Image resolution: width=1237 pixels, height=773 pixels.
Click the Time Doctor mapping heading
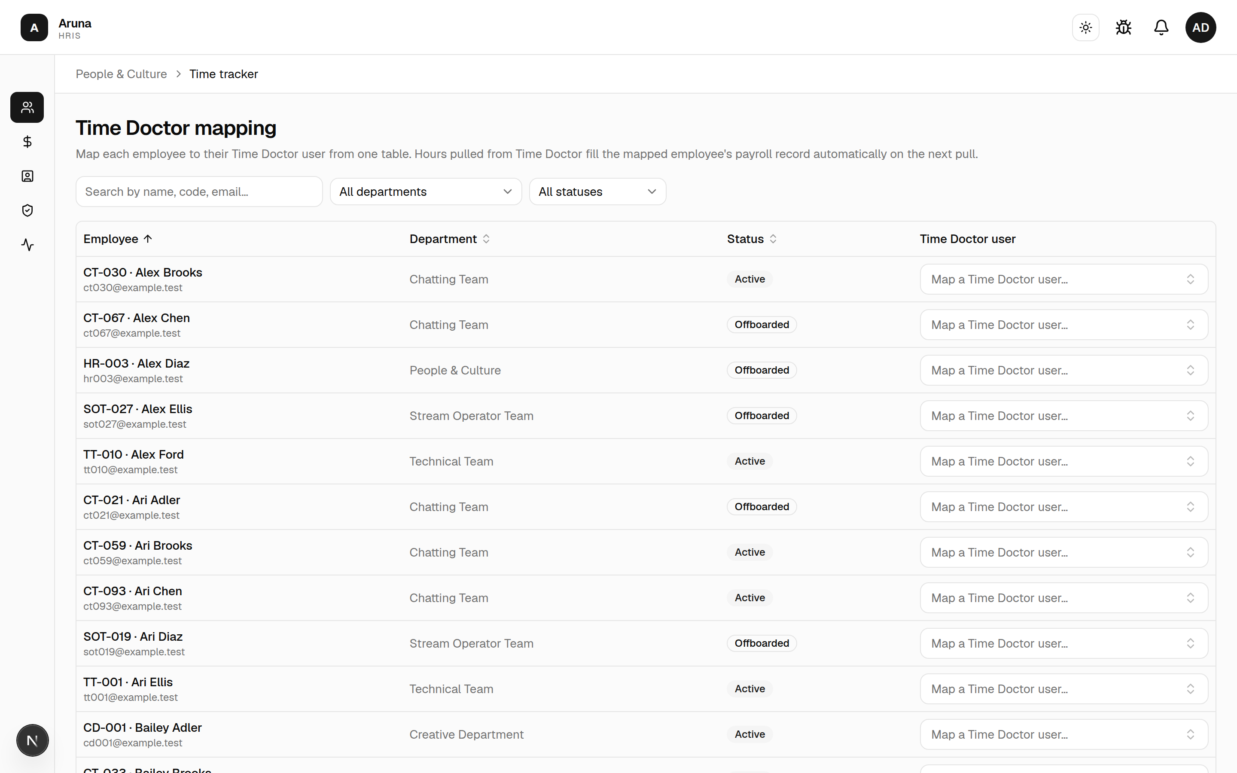click(176, 128)
